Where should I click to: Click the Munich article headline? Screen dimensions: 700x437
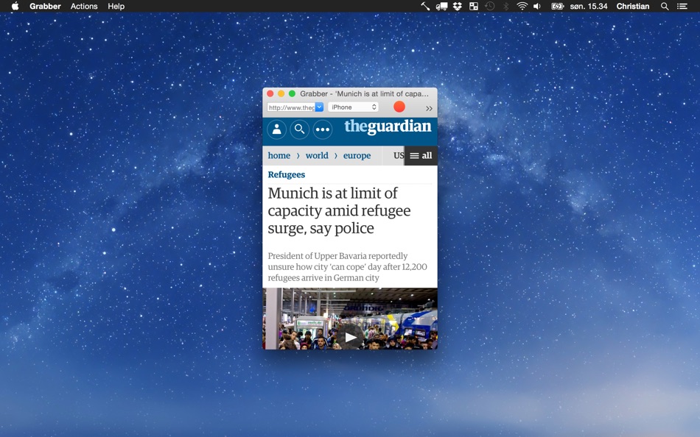[339, 210]
